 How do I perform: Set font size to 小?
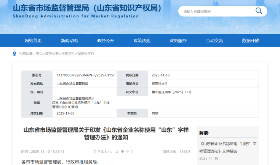pos(128,151)
